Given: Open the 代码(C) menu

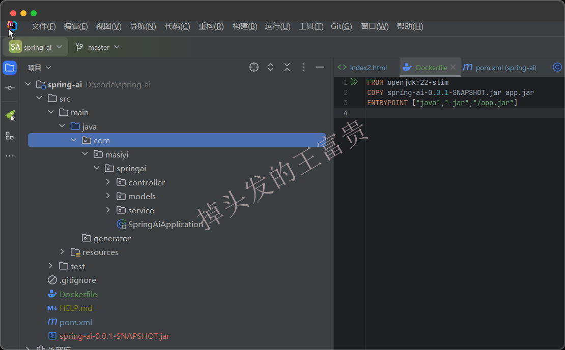Looking at the screenshot, I should [177, 26].
